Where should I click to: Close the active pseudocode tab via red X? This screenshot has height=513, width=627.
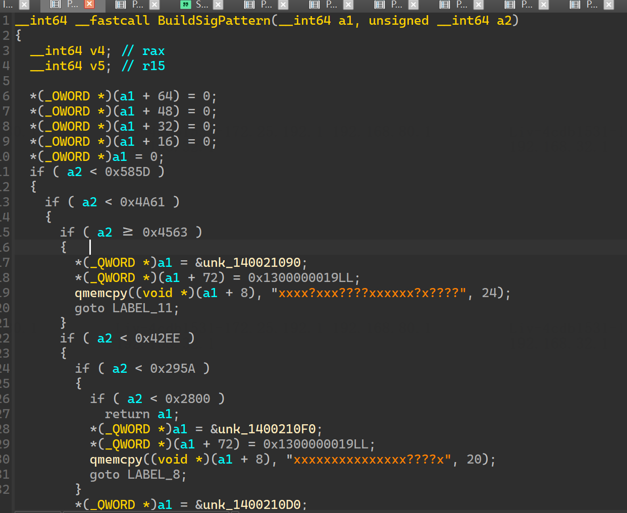coord(89,5)
